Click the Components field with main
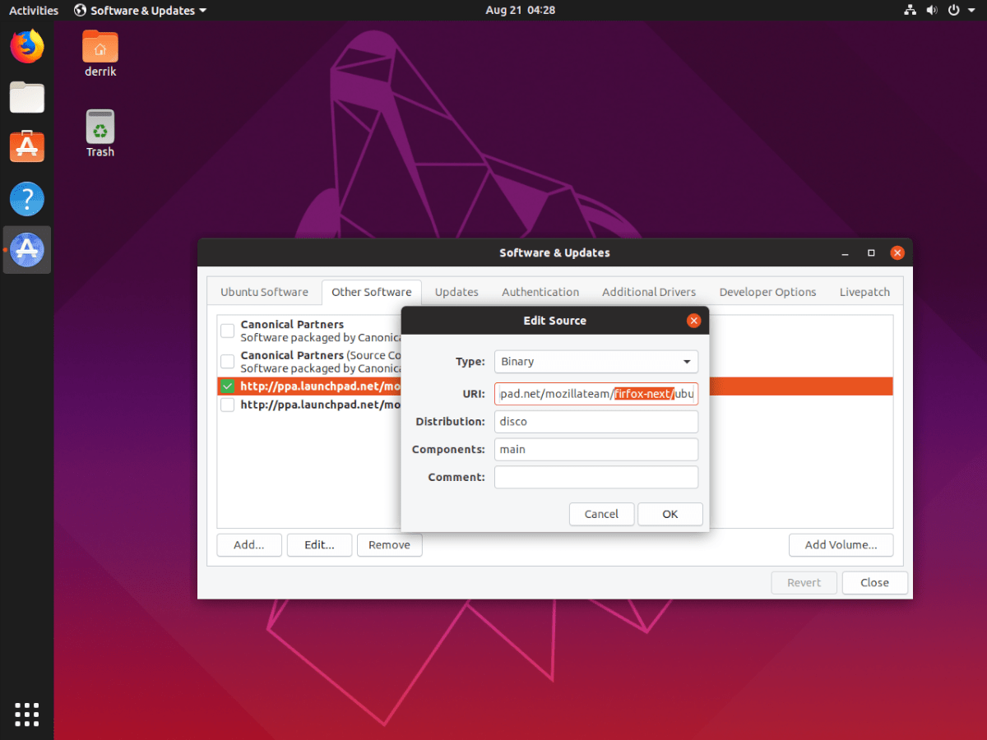Viewport: 987px width, 740px height. [595, 450]
